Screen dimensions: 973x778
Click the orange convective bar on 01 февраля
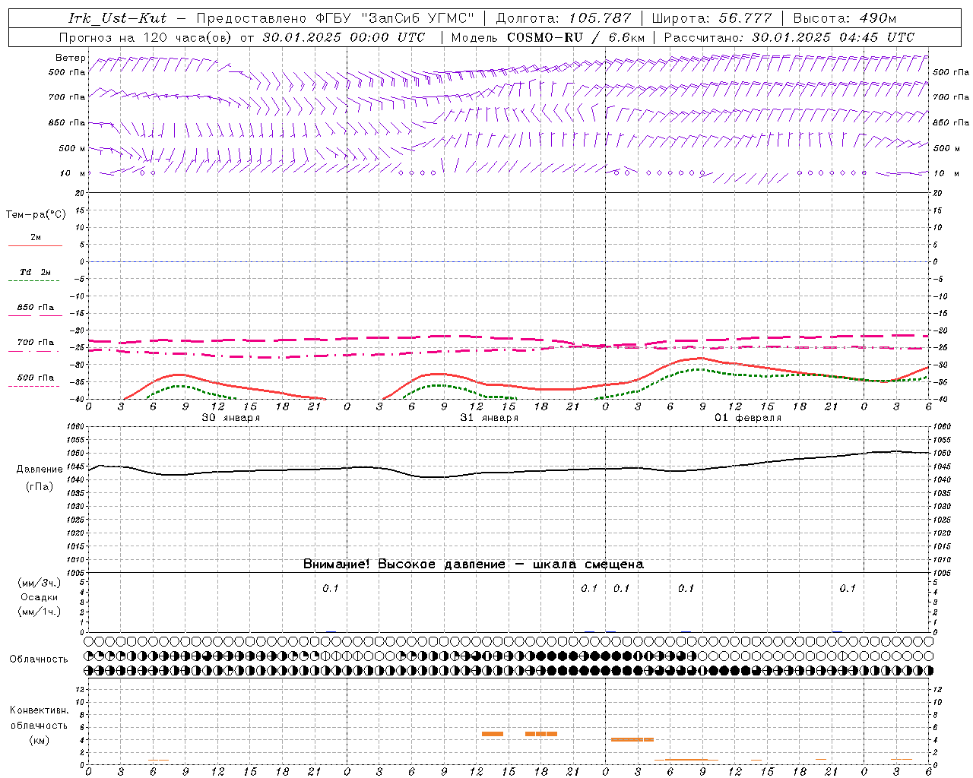coord(632,739)
